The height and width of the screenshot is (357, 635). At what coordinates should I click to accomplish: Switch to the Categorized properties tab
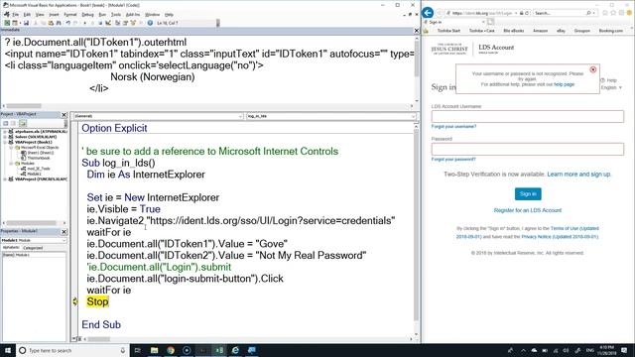tap(33, 248)
